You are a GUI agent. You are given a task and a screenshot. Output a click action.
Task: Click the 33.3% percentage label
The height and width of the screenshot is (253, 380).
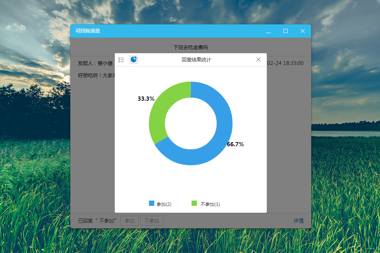point(146,99)
